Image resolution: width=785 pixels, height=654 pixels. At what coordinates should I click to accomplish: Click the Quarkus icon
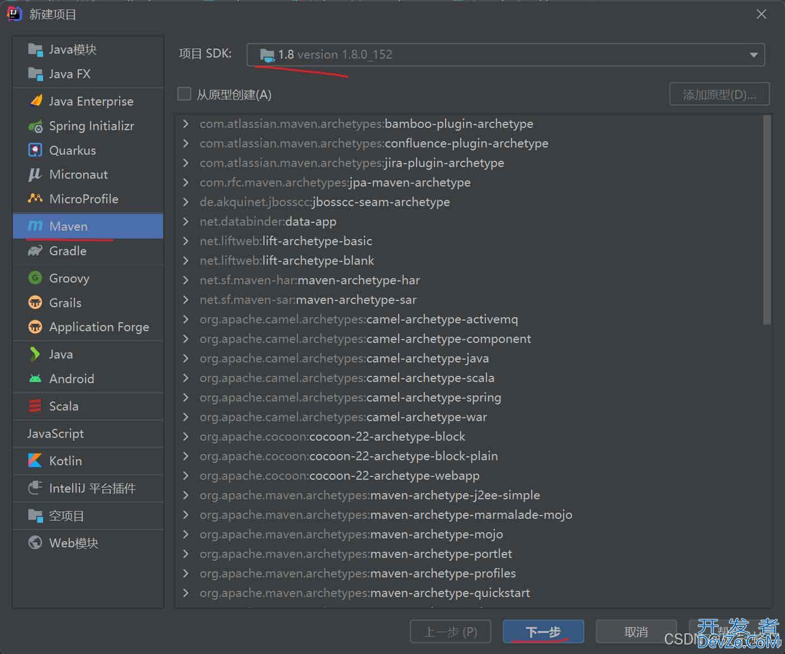click(x=35, y=150)
